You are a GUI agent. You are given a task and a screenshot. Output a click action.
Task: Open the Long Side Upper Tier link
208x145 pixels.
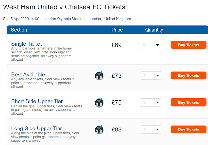pos(36,129)
